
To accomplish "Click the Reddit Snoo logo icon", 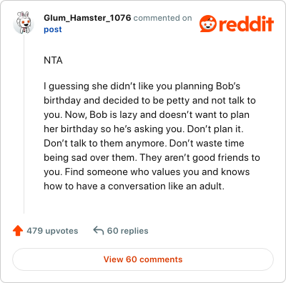I will [208, 24].
